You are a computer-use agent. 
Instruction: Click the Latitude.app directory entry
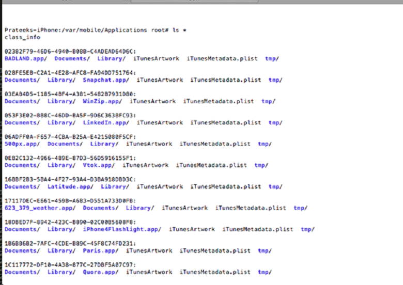pyautogui.click(x=71, y=187)
